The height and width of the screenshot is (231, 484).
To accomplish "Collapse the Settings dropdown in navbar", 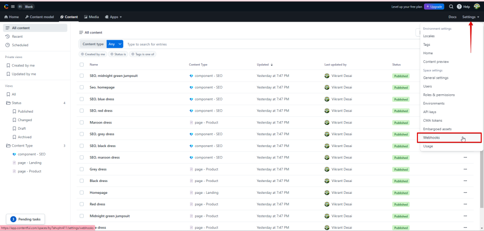I will pos(470,17).
